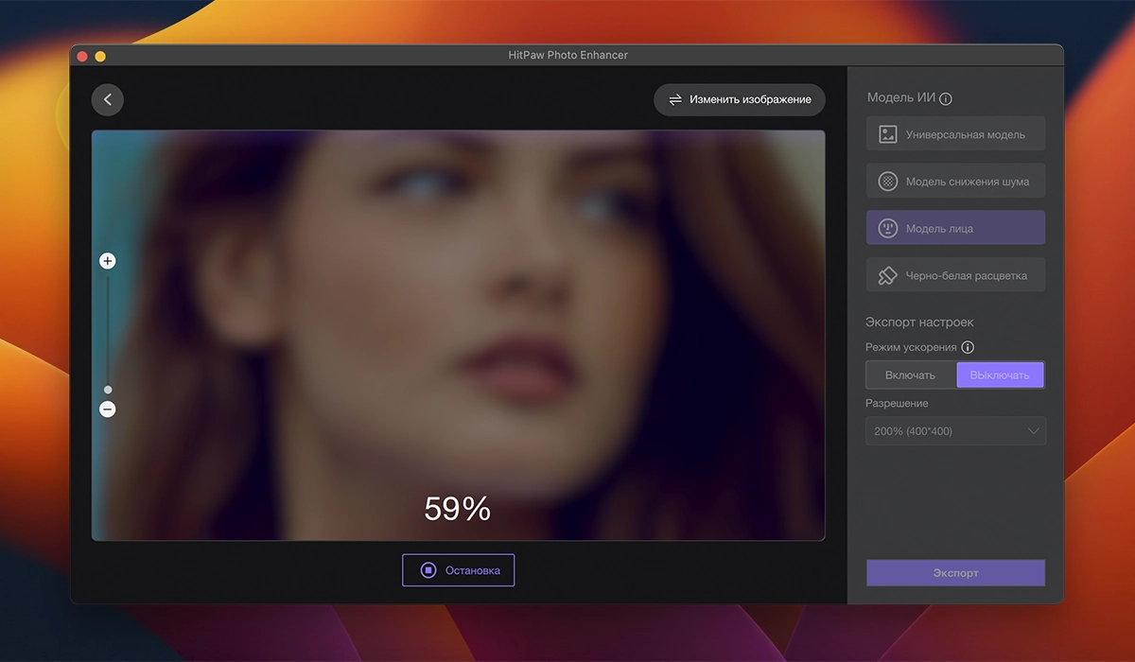Screen dimensions: 1135x662
Task: Click info icon next to Модель ИИ
Action: (946, 99)
